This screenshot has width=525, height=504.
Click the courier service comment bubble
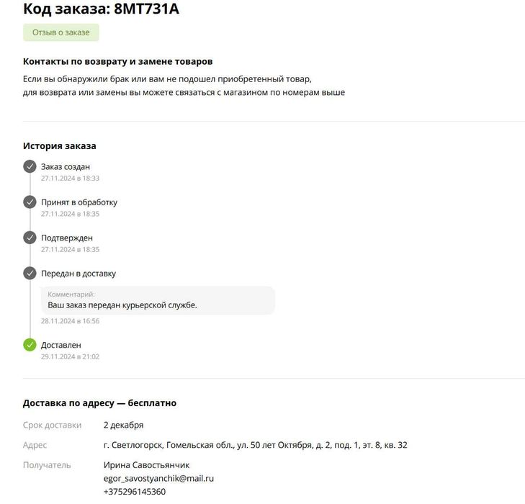(x=158, y=300)
